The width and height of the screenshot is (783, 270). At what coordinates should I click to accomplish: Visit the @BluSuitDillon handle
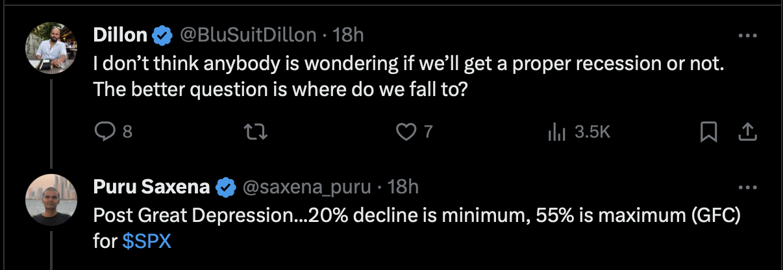click(x=248, y=36)
